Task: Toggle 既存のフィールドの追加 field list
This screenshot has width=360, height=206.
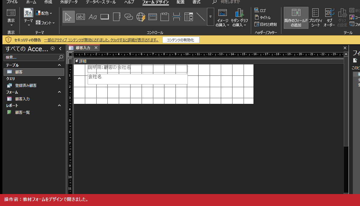Action: pyautogui.click(x=296, y=18)
